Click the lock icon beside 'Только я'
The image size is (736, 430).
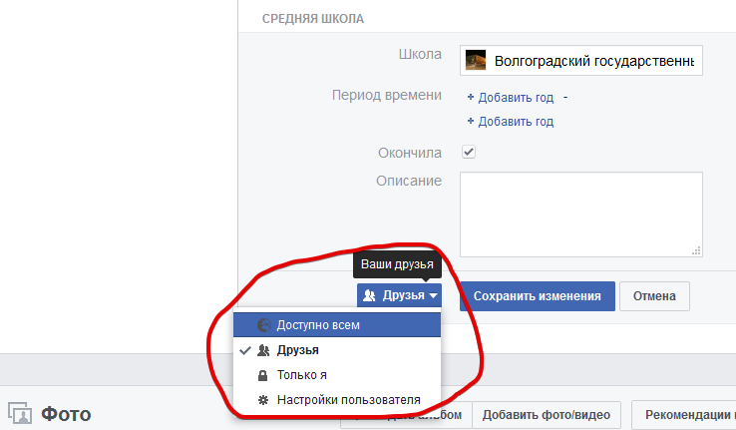click(263, 375)
